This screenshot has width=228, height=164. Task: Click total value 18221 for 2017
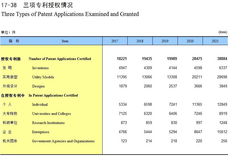click(x=122, y=59)
